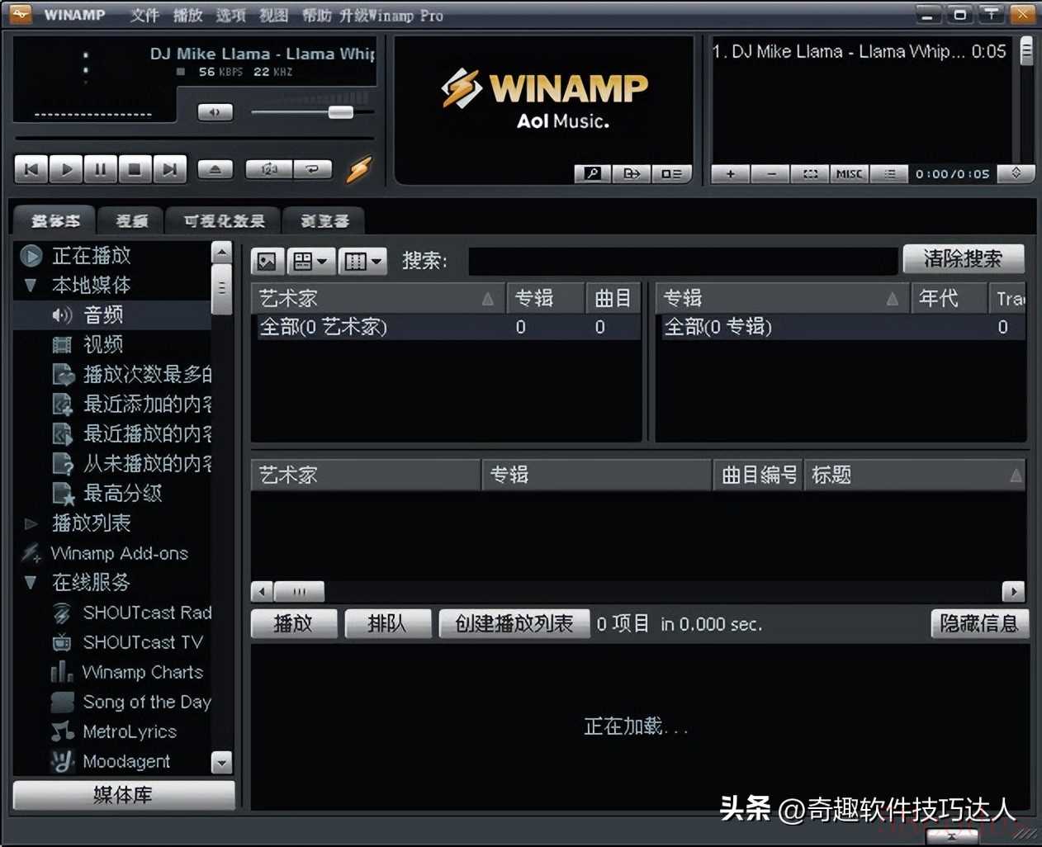Open Winamp Charts

click(142, 672)
